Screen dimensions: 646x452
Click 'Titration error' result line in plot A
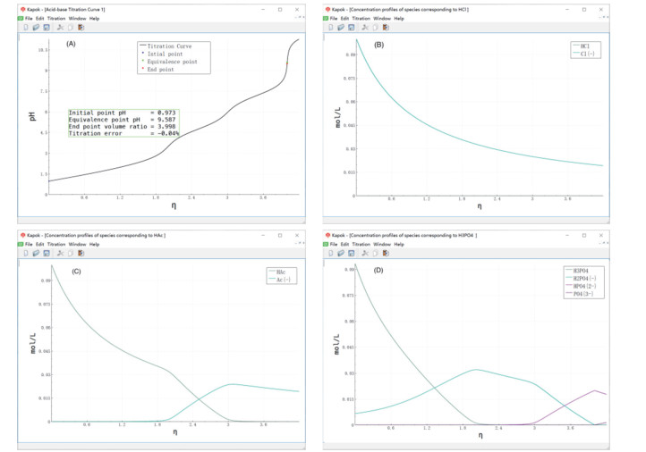(x=123, y=134)
